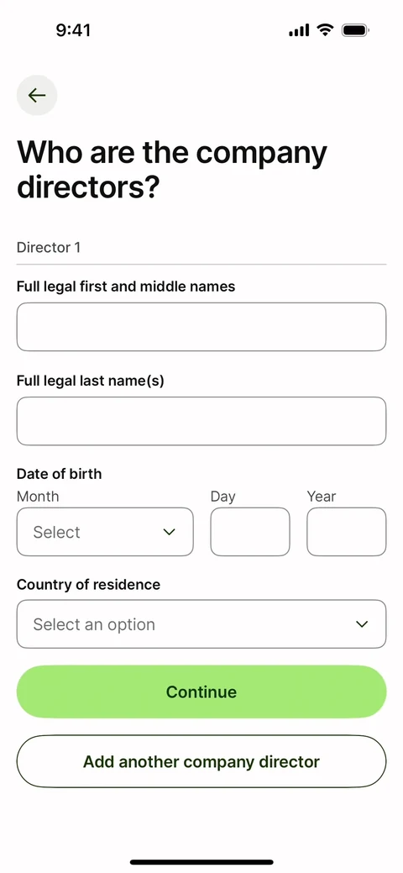The width and height of the screenshot is (403, 873).
Task: Tap the home indicator bar at bottom
Action: [x=201, y=862]
